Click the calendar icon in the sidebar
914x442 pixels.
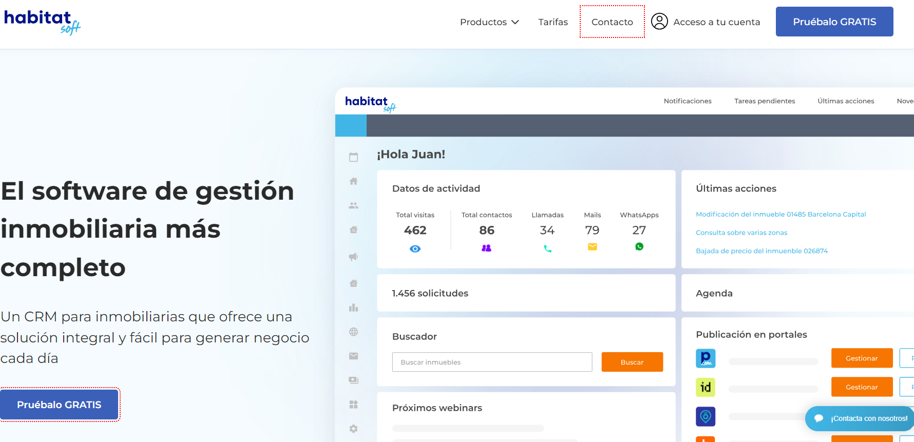tap(353, 157)
